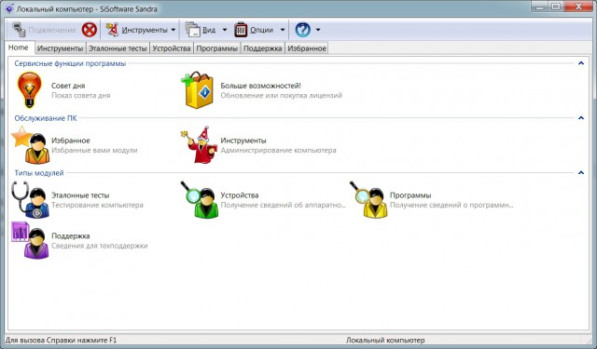
Task: Click the Программы module title
Action: coord(410,195)
